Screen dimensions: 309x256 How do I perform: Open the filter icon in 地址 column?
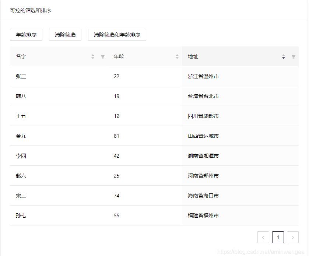point(294,57)
